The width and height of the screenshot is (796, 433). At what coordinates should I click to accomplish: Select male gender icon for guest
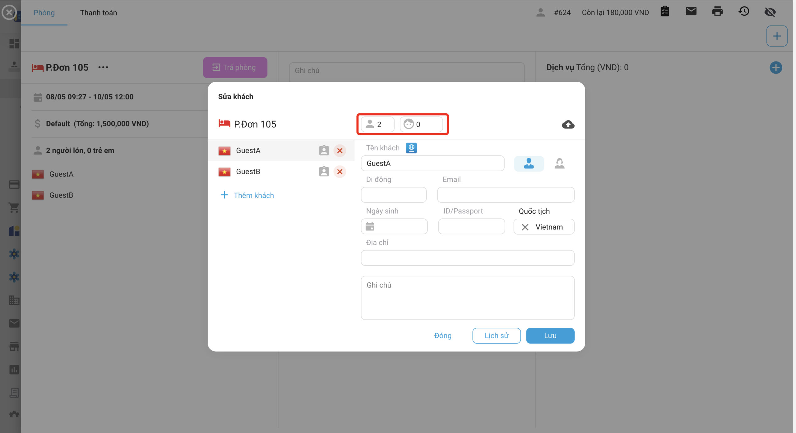tap(529, 163)
